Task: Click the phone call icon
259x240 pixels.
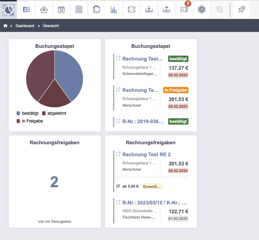Action: 219,10
